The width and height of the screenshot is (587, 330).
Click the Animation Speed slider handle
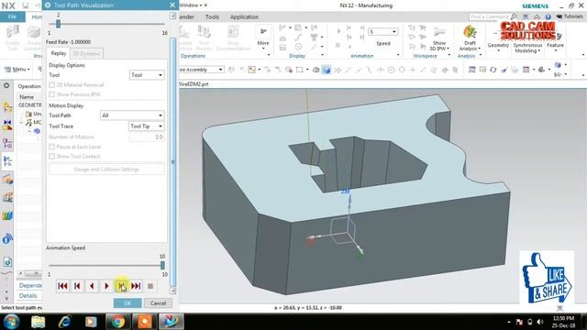coord(162,265)
